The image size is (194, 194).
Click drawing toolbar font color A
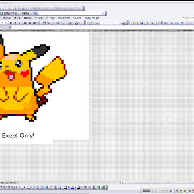coord(79,187)
